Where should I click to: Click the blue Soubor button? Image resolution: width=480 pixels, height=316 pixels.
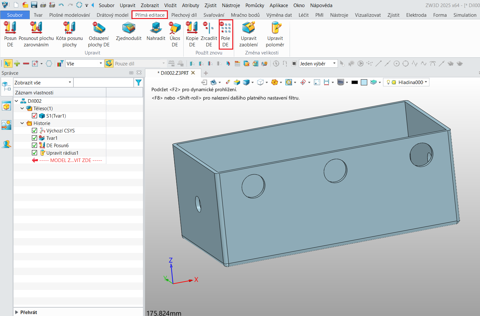[x=15, y=15]
